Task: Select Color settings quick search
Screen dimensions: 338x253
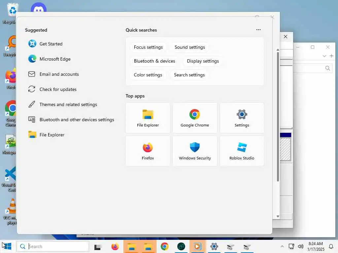Action: pos(148,75)
